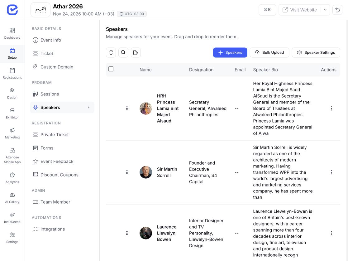This screenshot has width=348, height=261.
Task: Open the Design section
Action: (12, 93)
